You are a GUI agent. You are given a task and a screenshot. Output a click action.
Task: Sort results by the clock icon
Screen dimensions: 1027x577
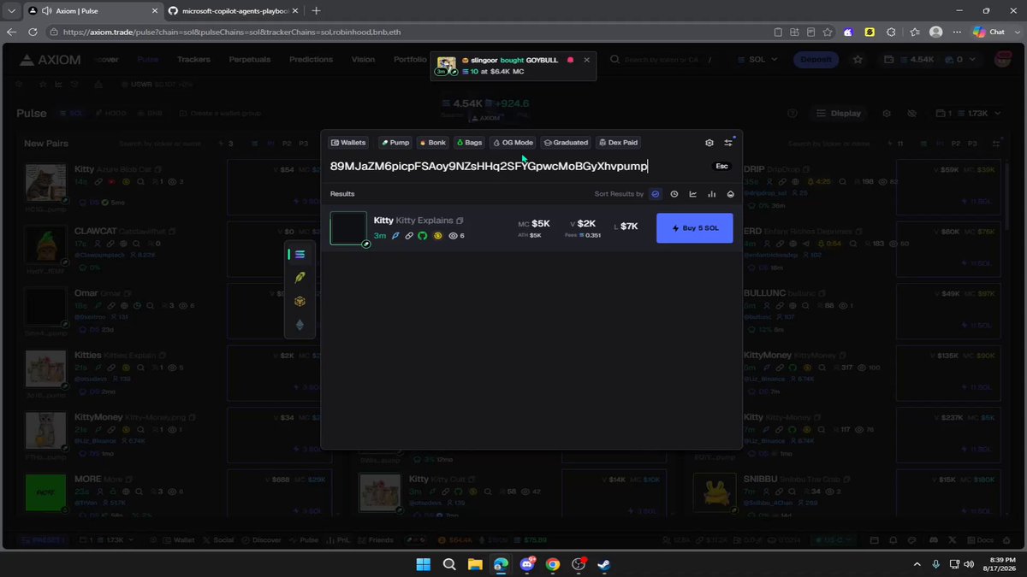pyautogui.click(x=674, y=194)
